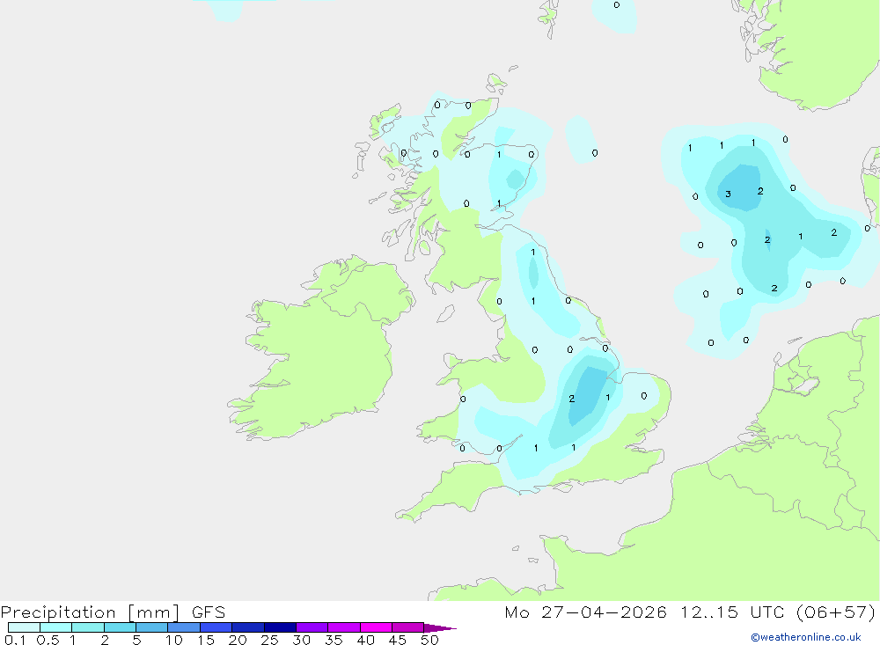Click the 'Precipitation [mm]' title text
Viewport: 880px width, 645px height.
point(90,612)
